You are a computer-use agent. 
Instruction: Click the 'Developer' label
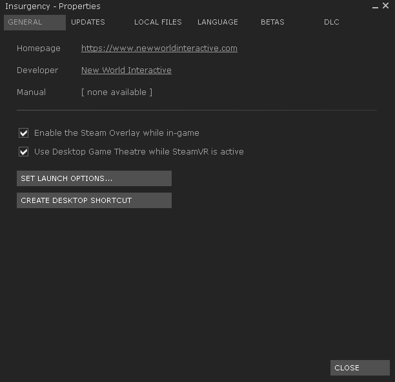[37, 70]
